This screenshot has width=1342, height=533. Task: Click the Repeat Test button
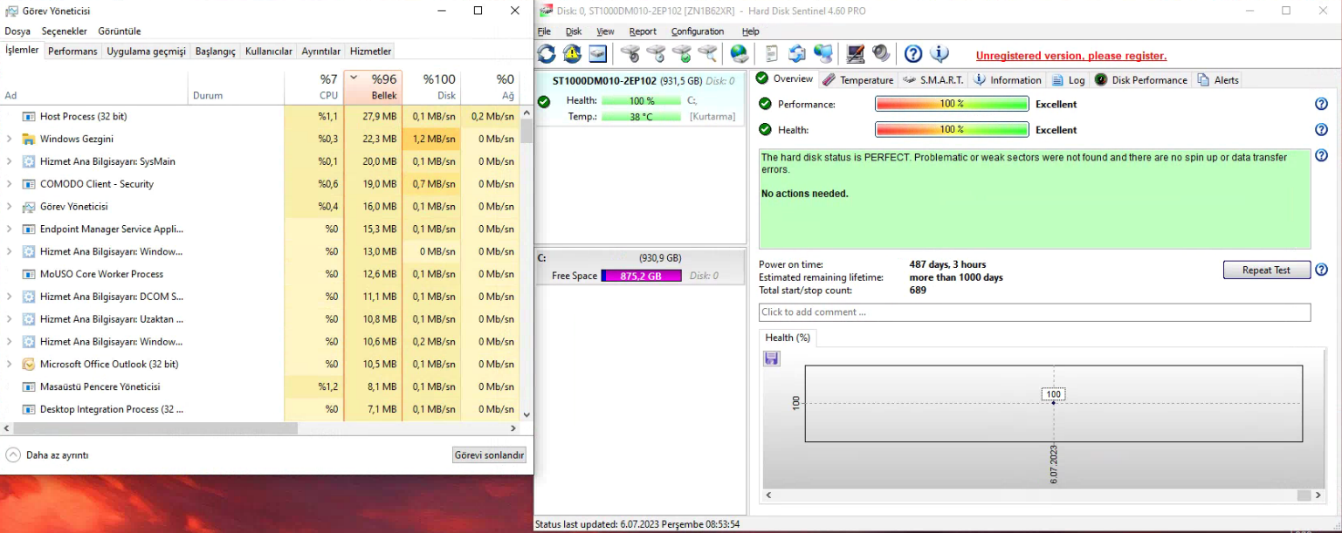(x=1266, y=270)
